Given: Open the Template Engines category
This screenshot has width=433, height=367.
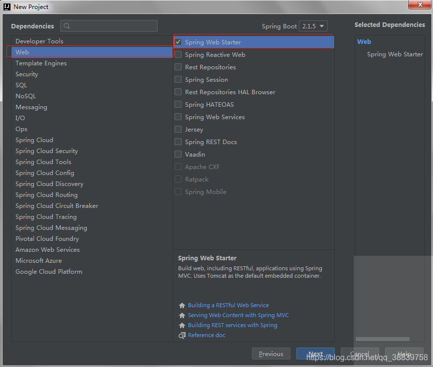Looking at the screenshot, I should click(x=92, y=63).
